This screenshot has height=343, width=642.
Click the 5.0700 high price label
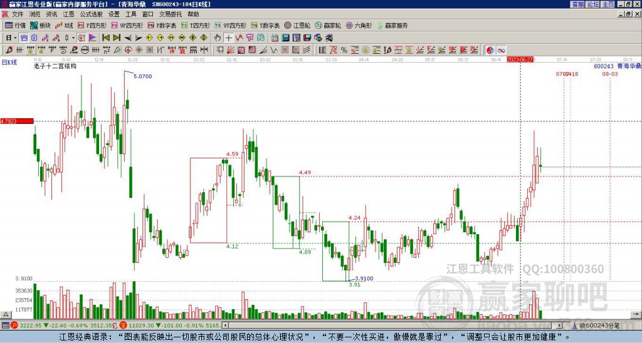143,76
